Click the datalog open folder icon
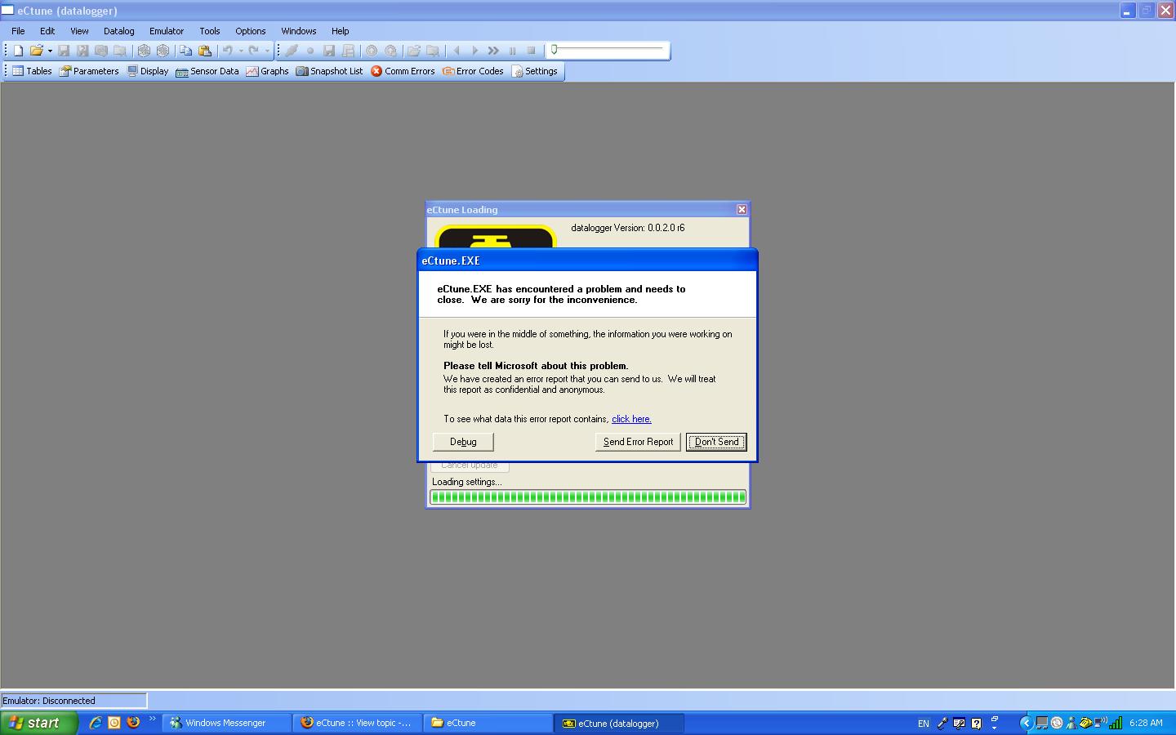The height and width of the screenshot is (735, 1176). [x=414, y=51]
